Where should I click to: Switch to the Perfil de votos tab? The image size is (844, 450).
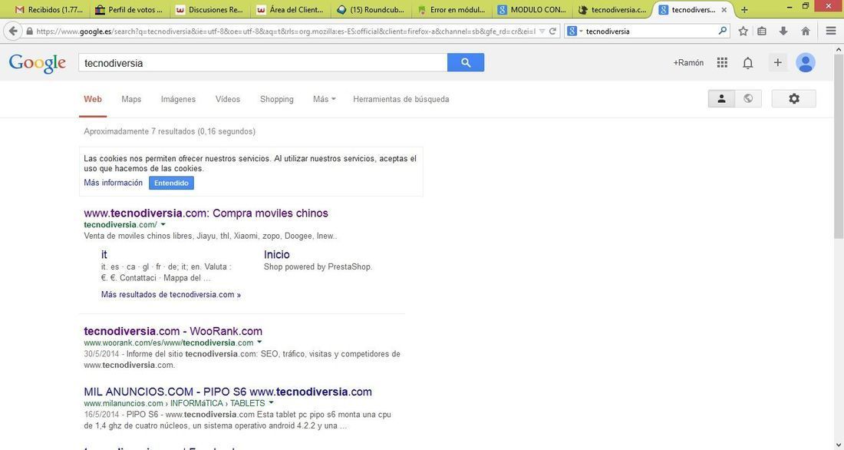[128, 10]
